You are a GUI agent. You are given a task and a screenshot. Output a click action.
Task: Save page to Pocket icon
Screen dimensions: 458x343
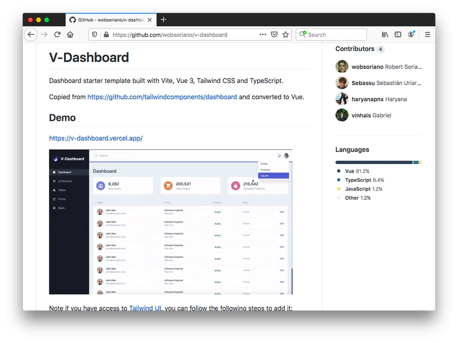point(274,35)
